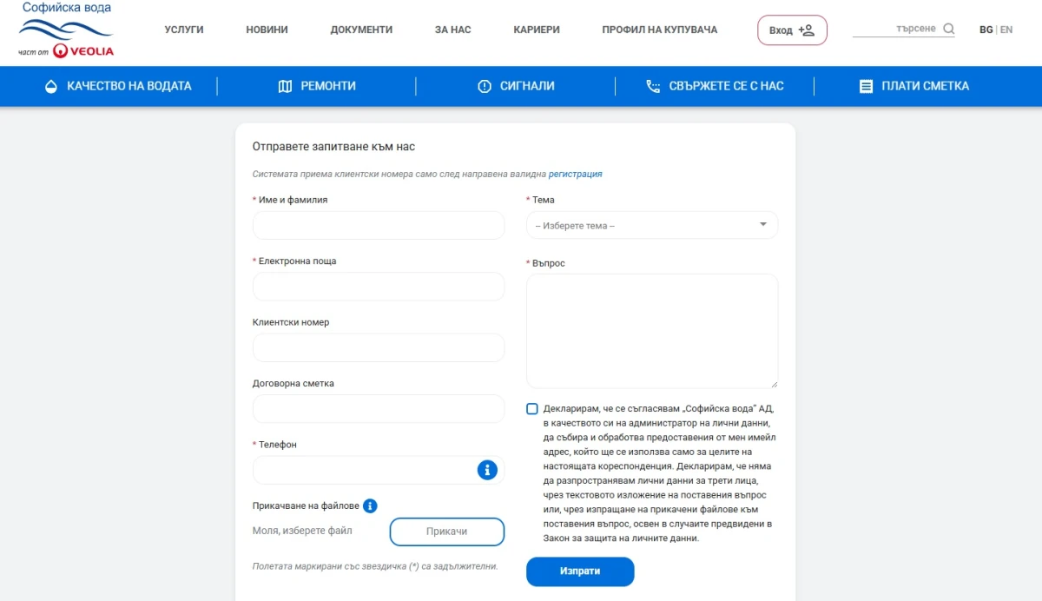Focus the Електронна поща field
This screenshot has height=601, width=1042.
[379, 287]
